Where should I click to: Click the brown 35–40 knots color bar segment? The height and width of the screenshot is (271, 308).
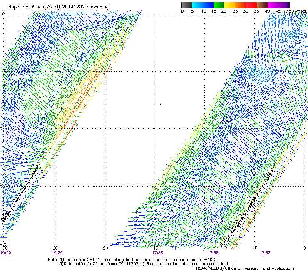262,5
